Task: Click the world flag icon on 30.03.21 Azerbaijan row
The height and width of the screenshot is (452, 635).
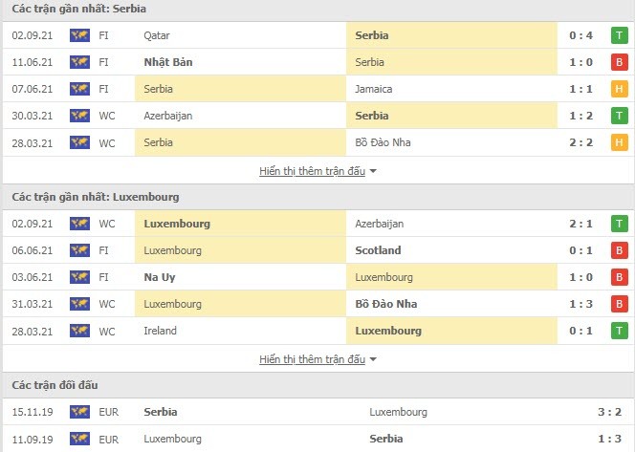Action: [x=79, y=116]
